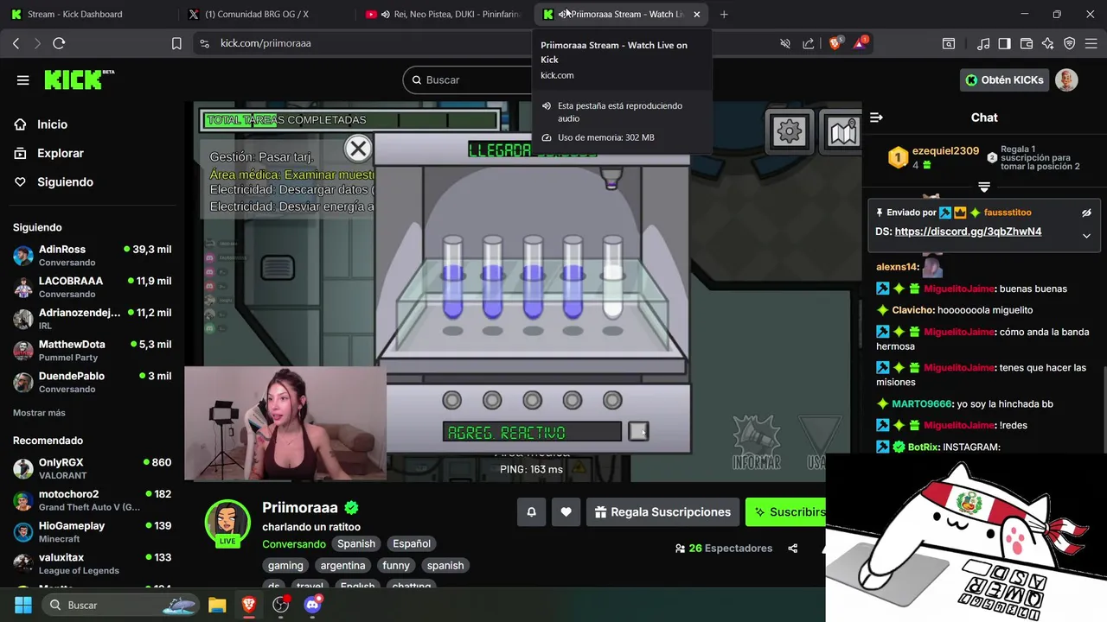
Task: Toggle the muted site sound icon in address bar
Action: pos(785,43)
